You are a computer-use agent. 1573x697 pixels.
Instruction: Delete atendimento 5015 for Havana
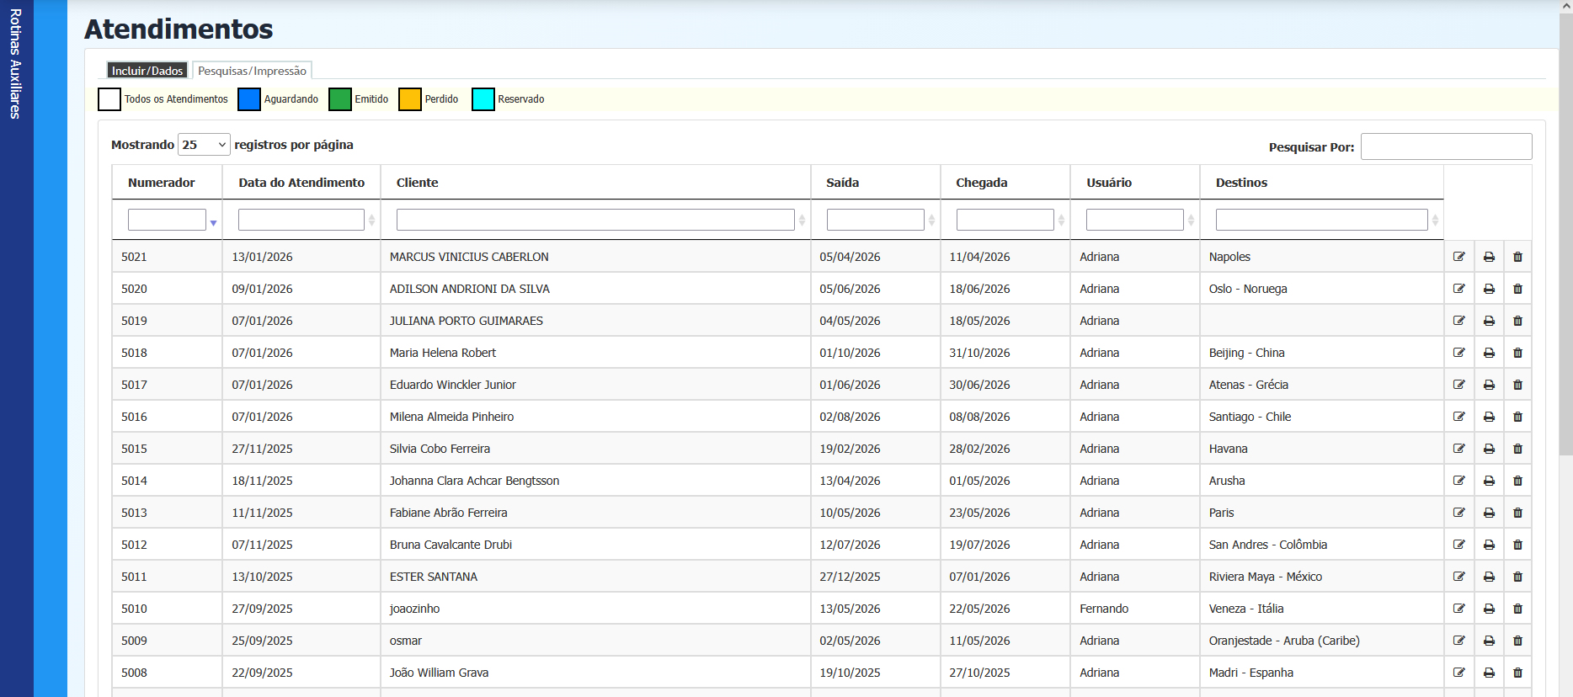pos(1517,449)
